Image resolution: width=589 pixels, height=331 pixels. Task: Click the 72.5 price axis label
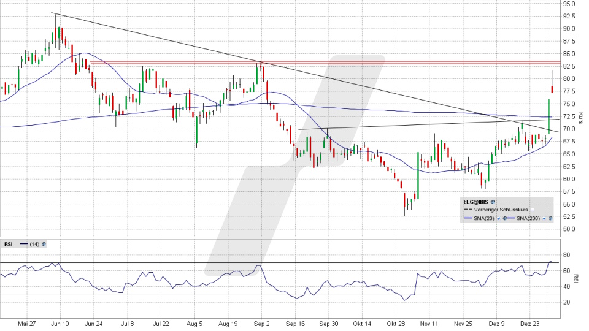[569, 116]
